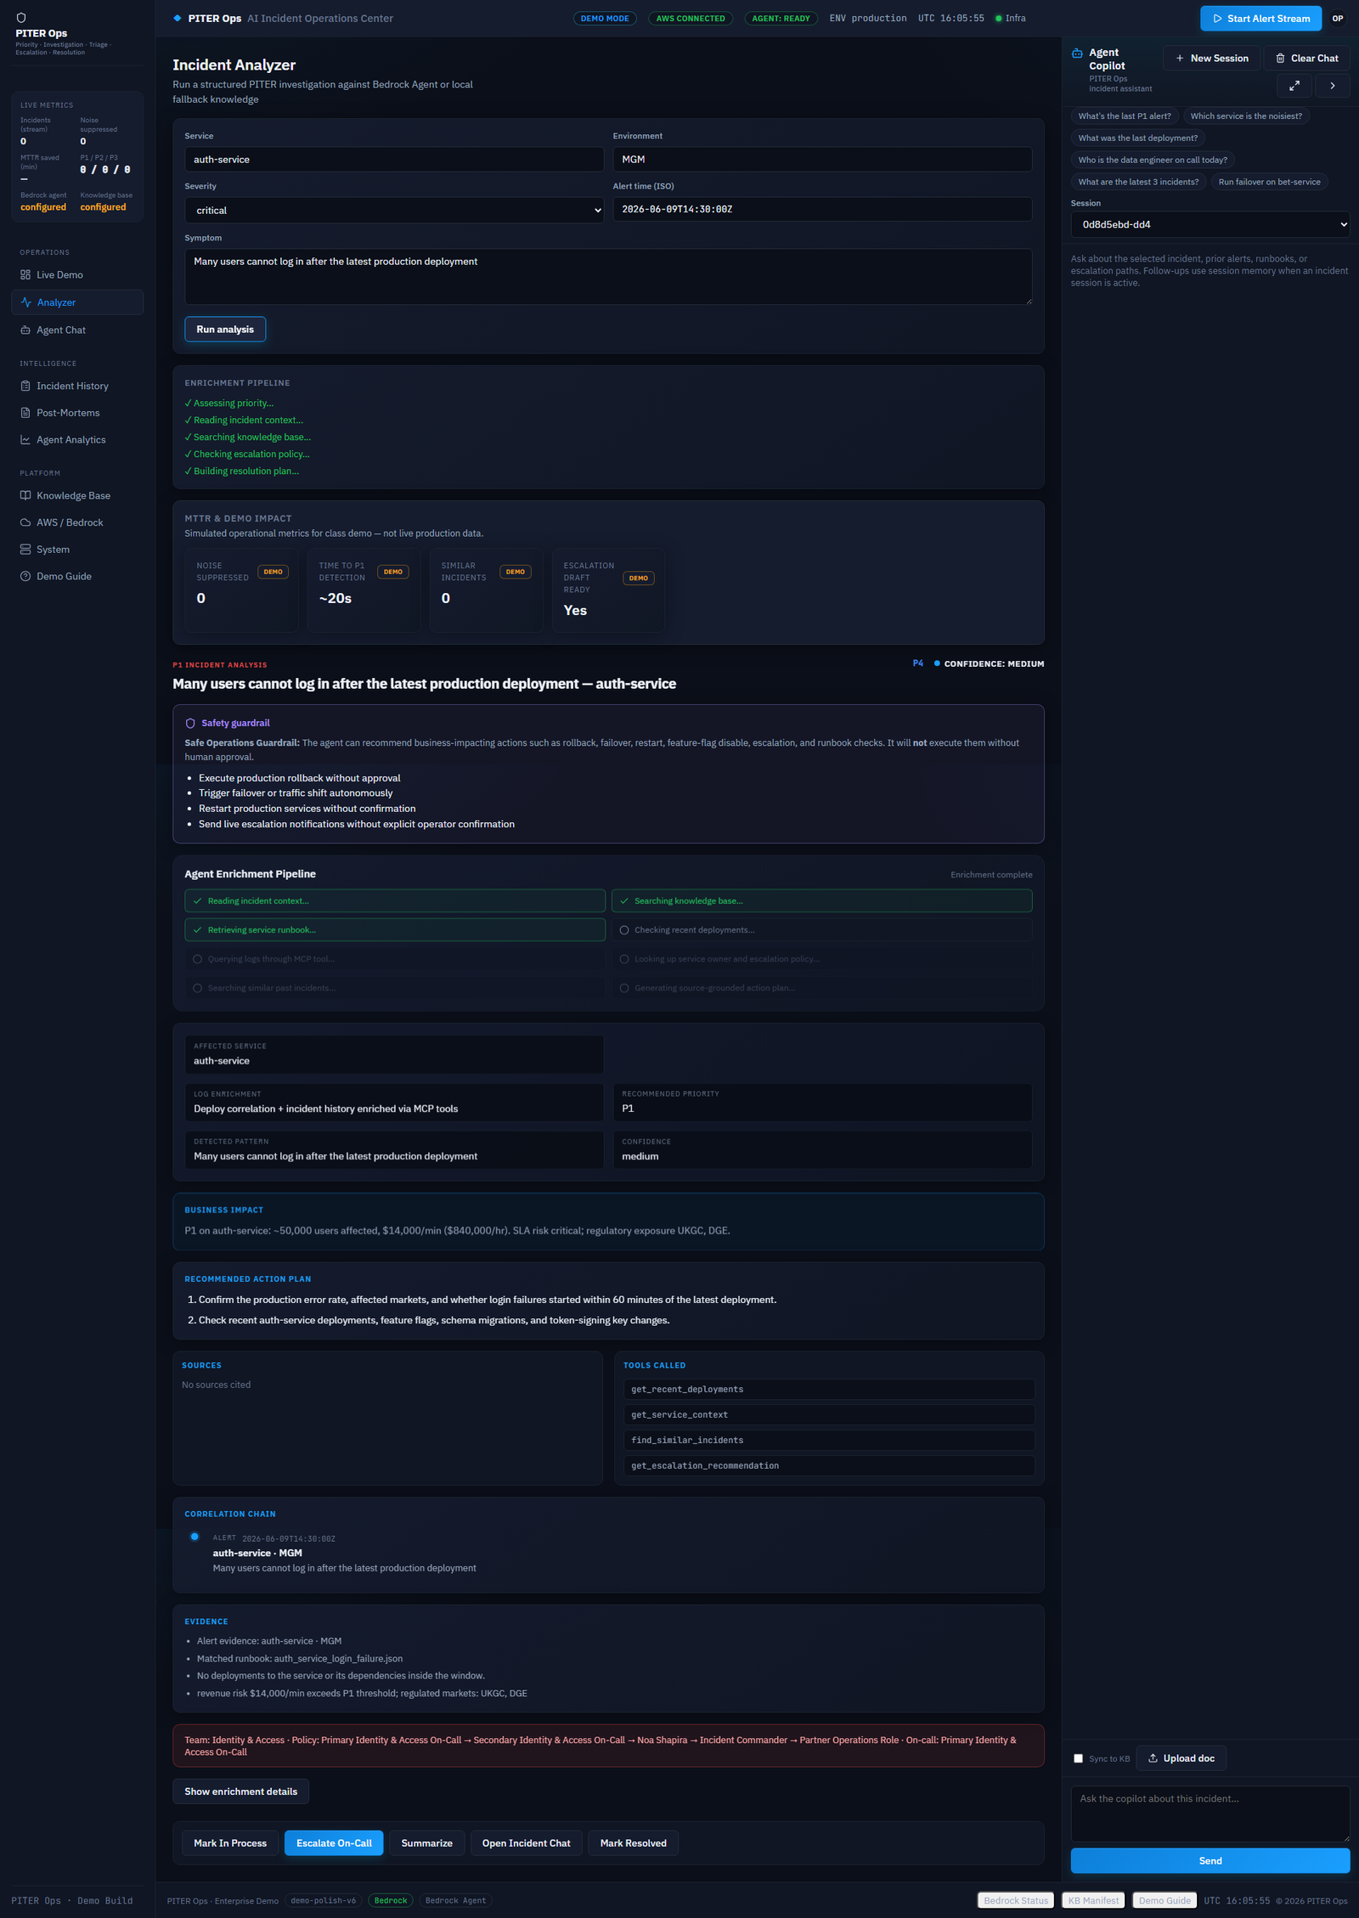
Task: Open Incident Chat
Action: tap(527, 1843)
